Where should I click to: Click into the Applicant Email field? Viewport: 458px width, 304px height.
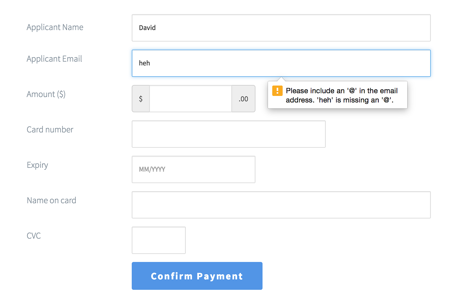tap(281, 63)
